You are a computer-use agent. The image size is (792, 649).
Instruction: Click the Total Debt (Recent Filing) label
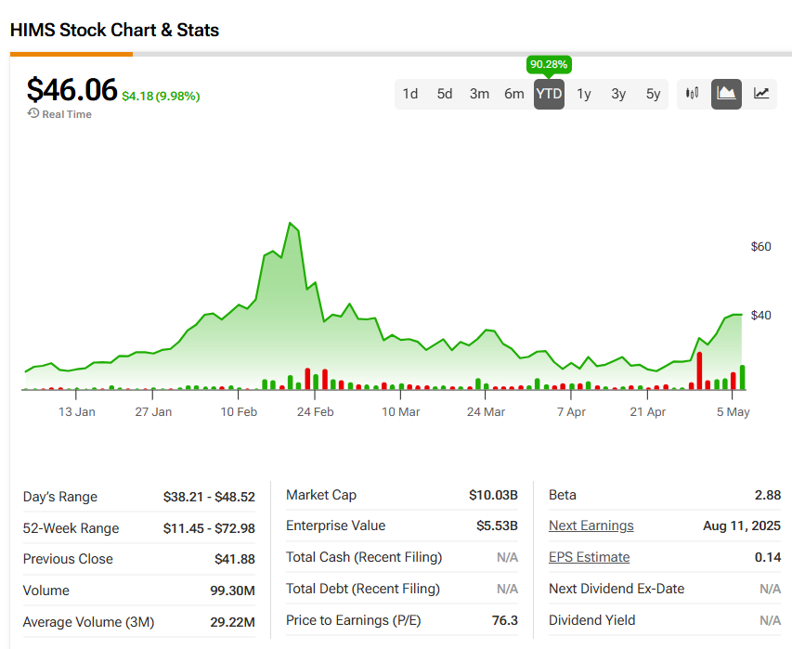point(363,589)
